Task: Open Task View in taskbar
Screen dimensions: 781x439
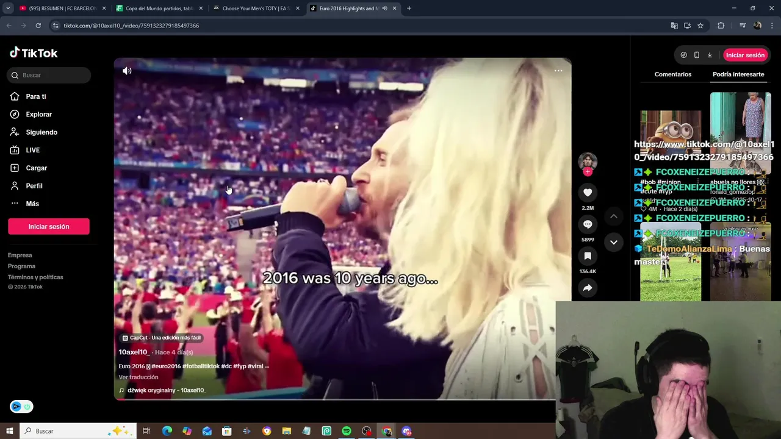Action: point(146,431)
